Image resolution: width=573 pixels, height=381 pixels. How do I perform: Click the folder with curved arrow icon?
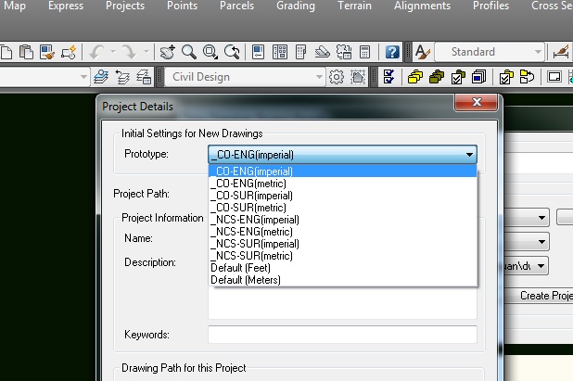point(527,77)
